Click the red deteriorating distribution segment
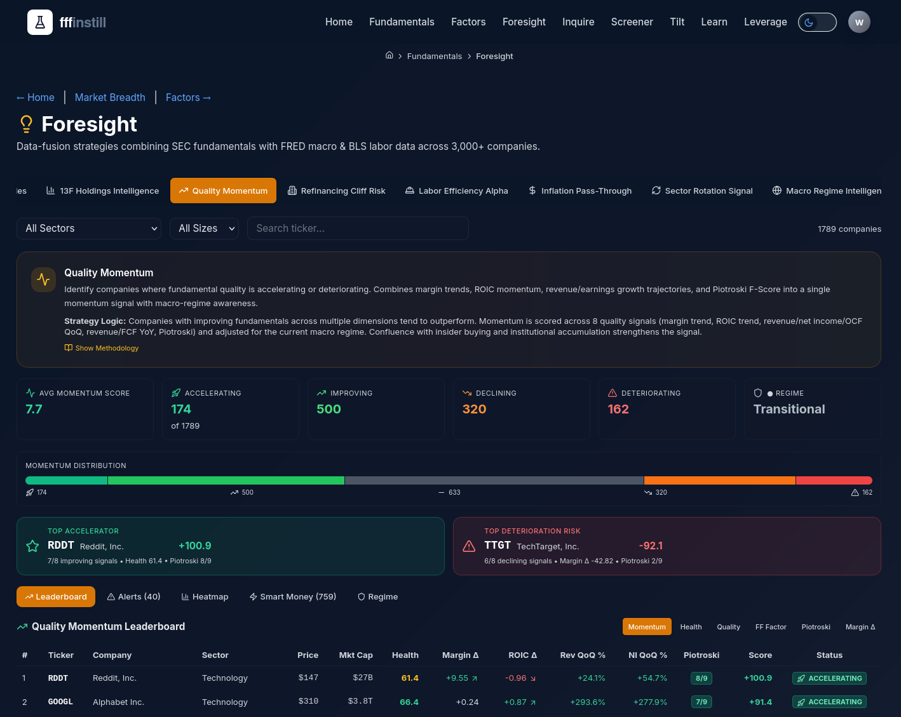901x717 pixels. (x=834, y=481)
